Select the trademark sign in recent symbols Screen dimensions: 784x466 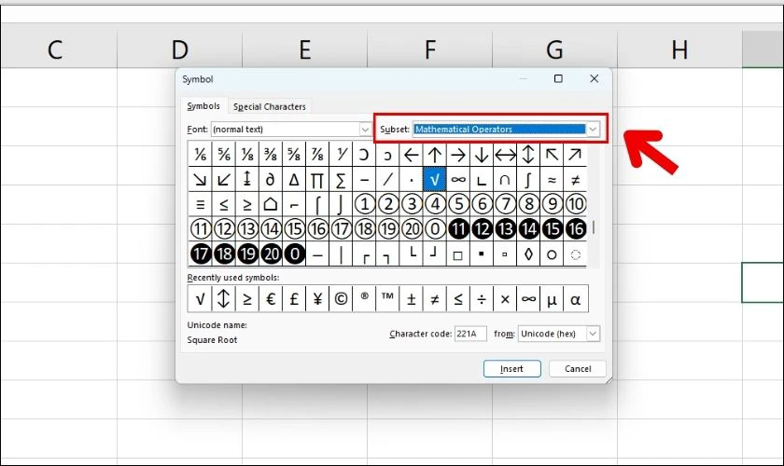[x=387, y=298]
